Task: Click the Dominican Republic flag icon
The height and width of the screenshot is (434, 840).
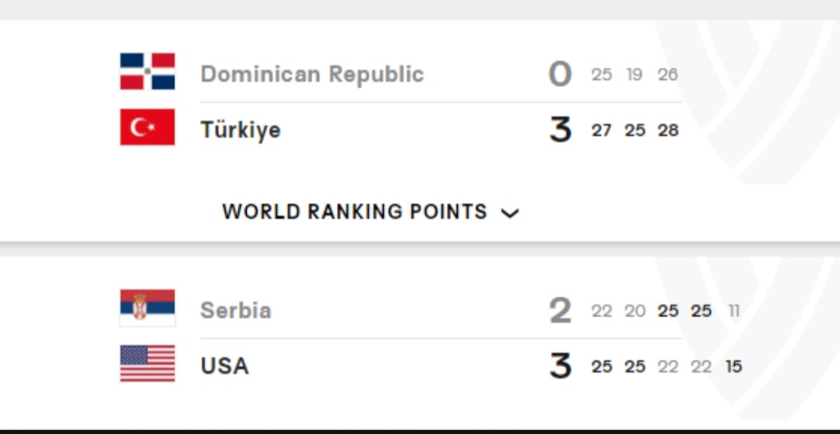Action: click(147, 72)
